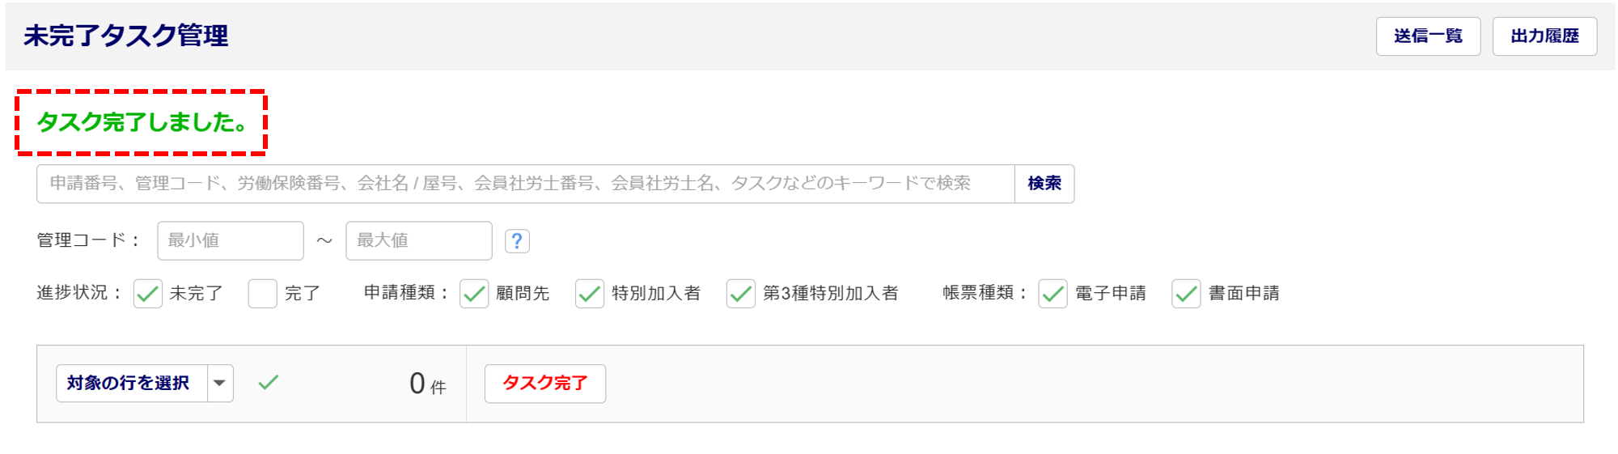Focus the keyword search input field
1618x454 pixels.
coord(525,184)
